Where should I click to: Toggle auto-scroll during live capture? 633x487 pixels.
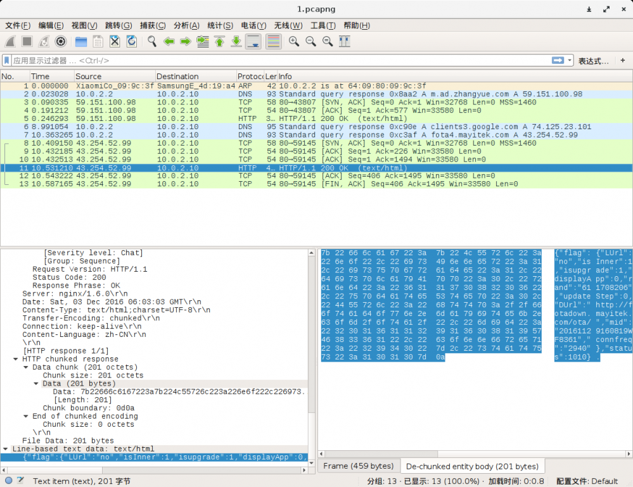pos(253,42)
